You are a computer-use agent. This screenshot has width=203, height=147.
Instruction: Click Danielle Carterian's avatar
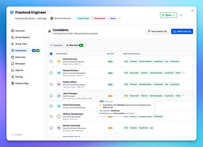pyautogui.click(x=52, y=18)
